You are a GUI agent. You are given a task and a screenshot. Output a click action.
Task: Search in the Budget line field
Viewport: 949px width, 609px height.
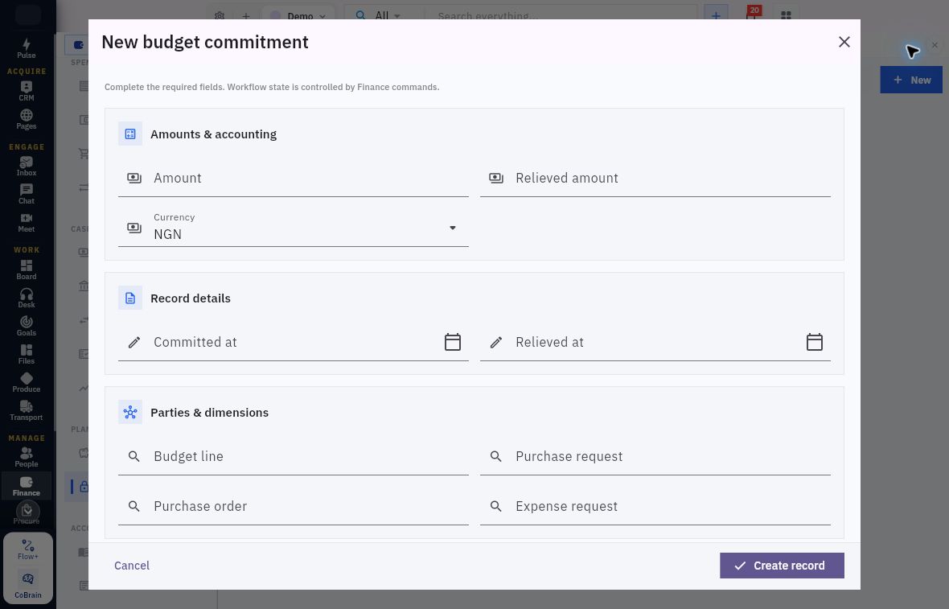tap(293, 456)
